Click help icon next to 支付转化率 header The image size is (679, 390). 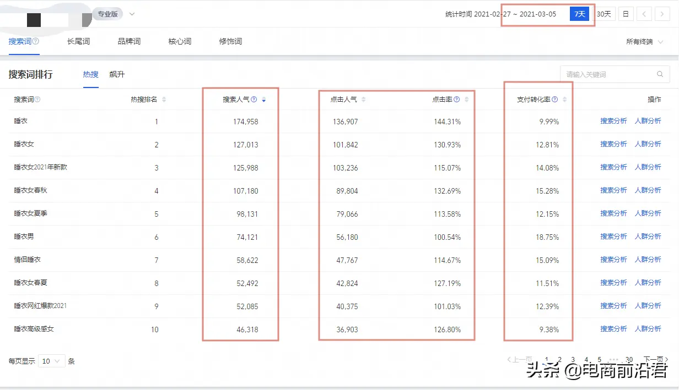555,100
